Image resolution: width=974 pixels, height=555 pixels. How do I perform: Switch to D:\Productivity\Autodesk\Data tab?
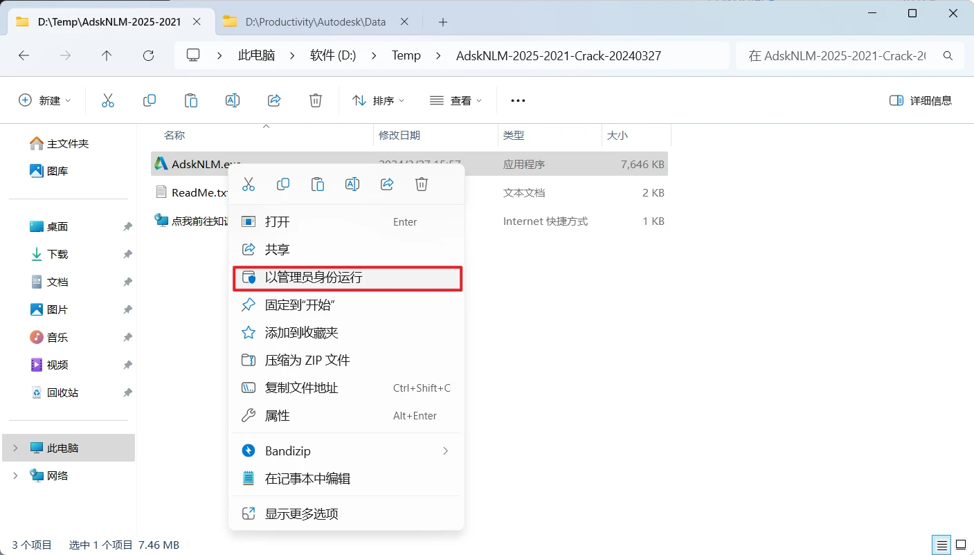click(316, 22)
